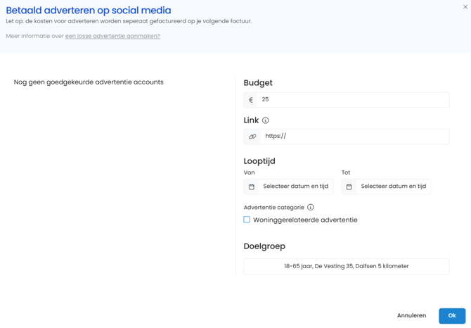Confirm with the Ok button
Screen dimensions: 471x328
click(x=452, y=315)
